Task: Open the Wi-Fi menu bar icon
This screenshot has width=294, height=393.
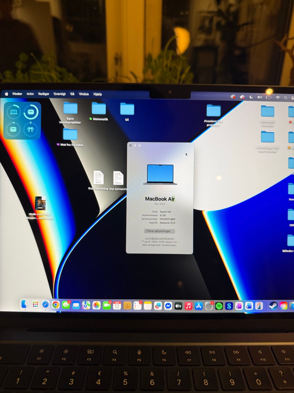Action: 277,98
